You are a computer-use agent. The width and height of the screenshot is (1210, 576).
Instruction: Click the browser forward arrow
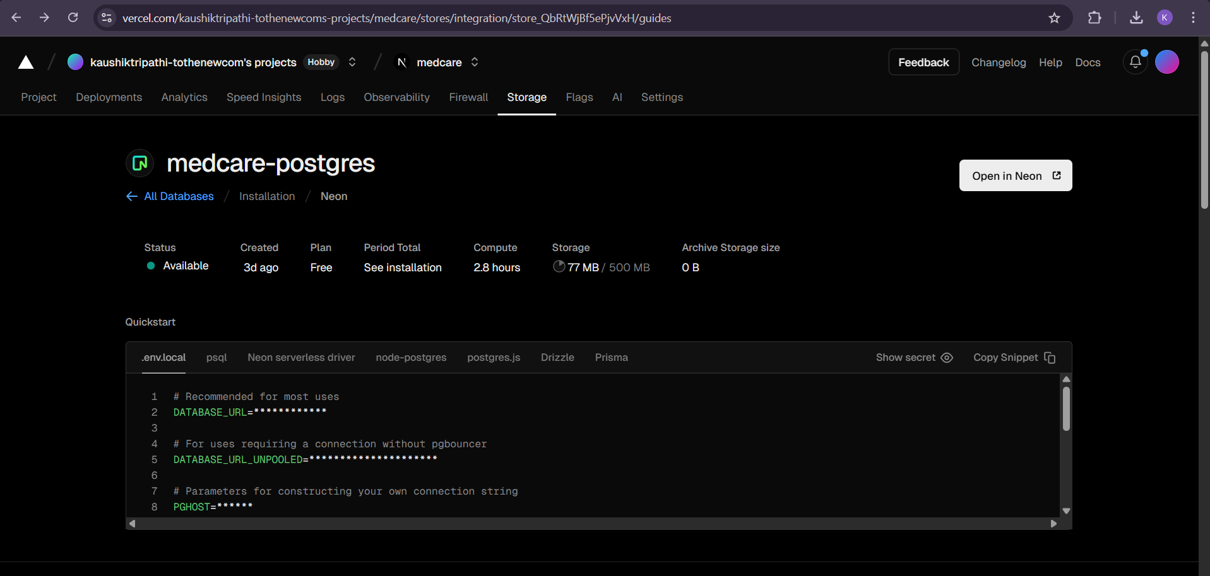click(44, 18)
